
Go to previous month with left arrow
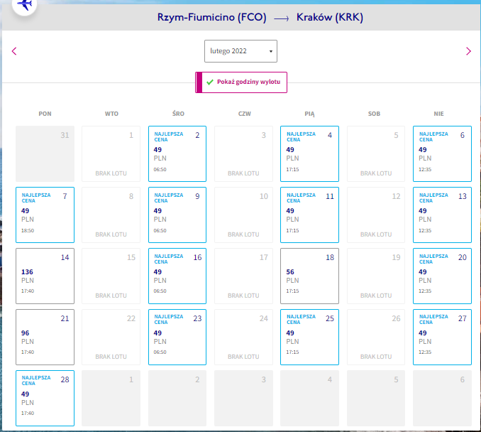[x=14, y=51]
